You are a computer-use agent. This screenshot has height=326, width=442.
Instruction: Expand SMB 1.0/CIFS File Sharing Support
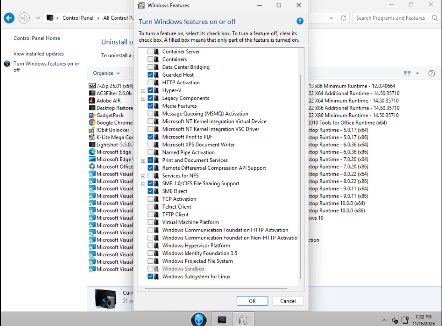(143, 184)
